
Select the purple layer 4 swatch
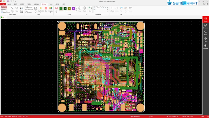click(x=73, y=9)
